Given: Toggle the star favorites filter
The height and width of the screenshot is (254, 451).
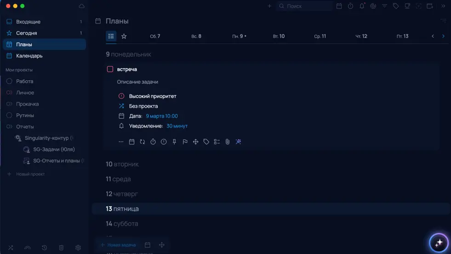Looking at the screenshot, I should pos(124,36).
